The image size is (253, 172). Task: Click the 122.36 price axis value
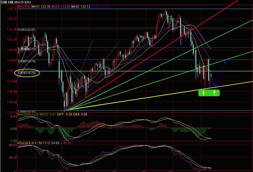click(12, 29)
